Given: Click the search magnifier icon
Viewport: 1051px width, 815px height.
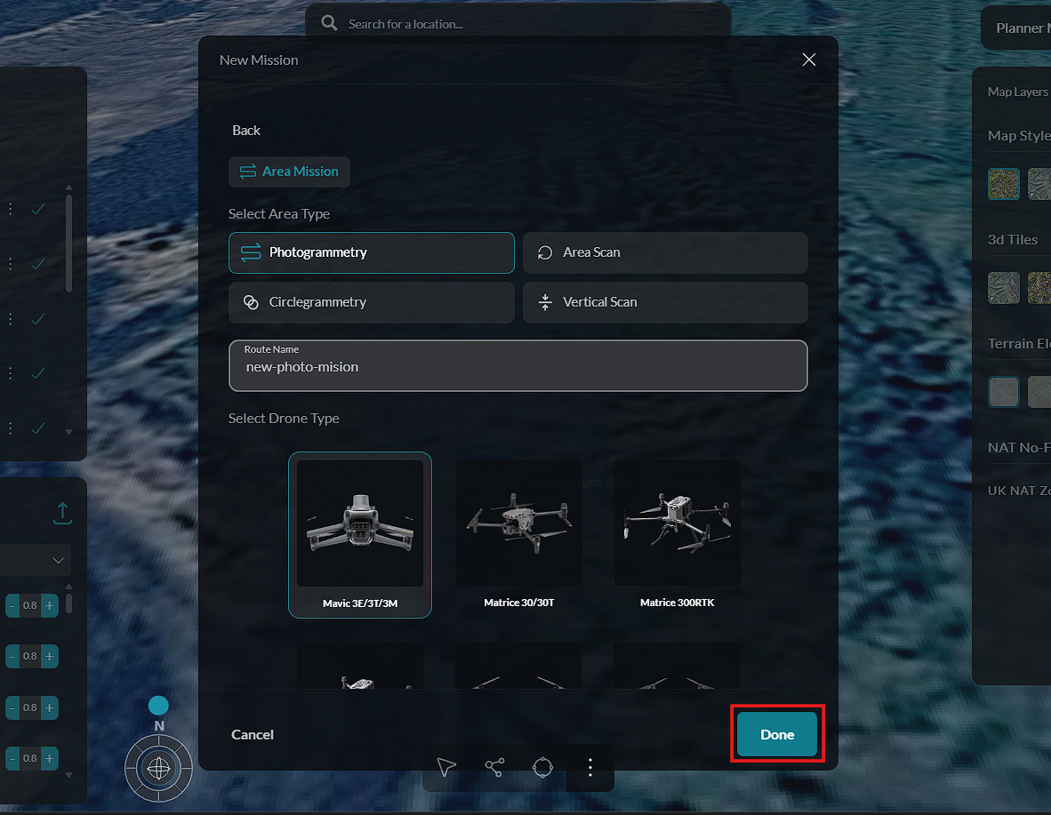Looking at the screenshot, I should pos(328,23).
